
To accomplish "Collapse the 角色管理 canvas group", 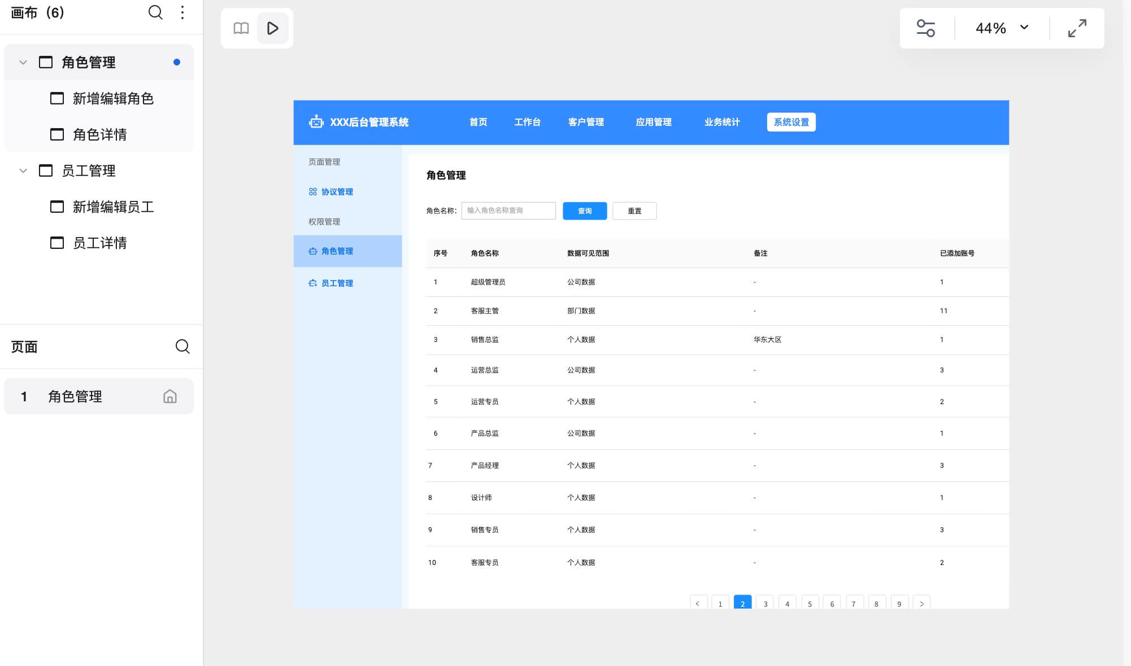I will click(23, 62).
